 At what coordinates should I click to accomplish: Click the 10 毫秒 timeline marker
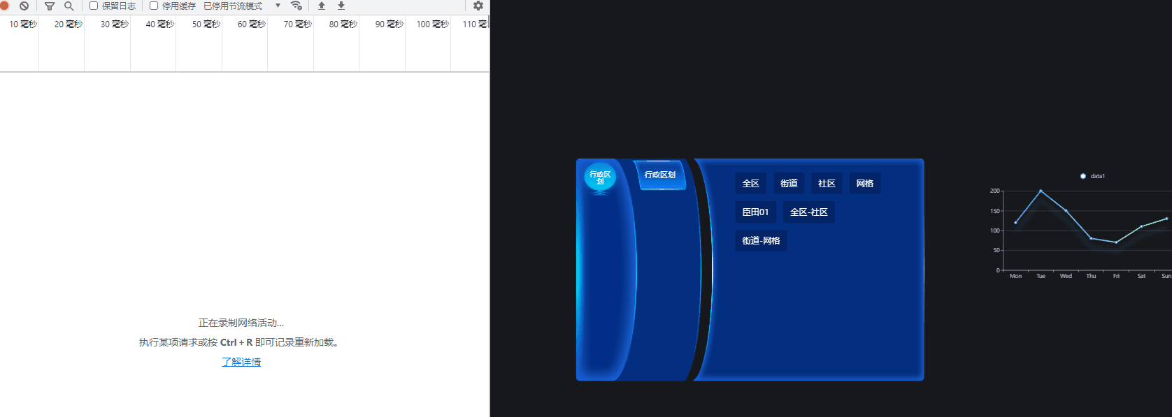pos(23,24)
